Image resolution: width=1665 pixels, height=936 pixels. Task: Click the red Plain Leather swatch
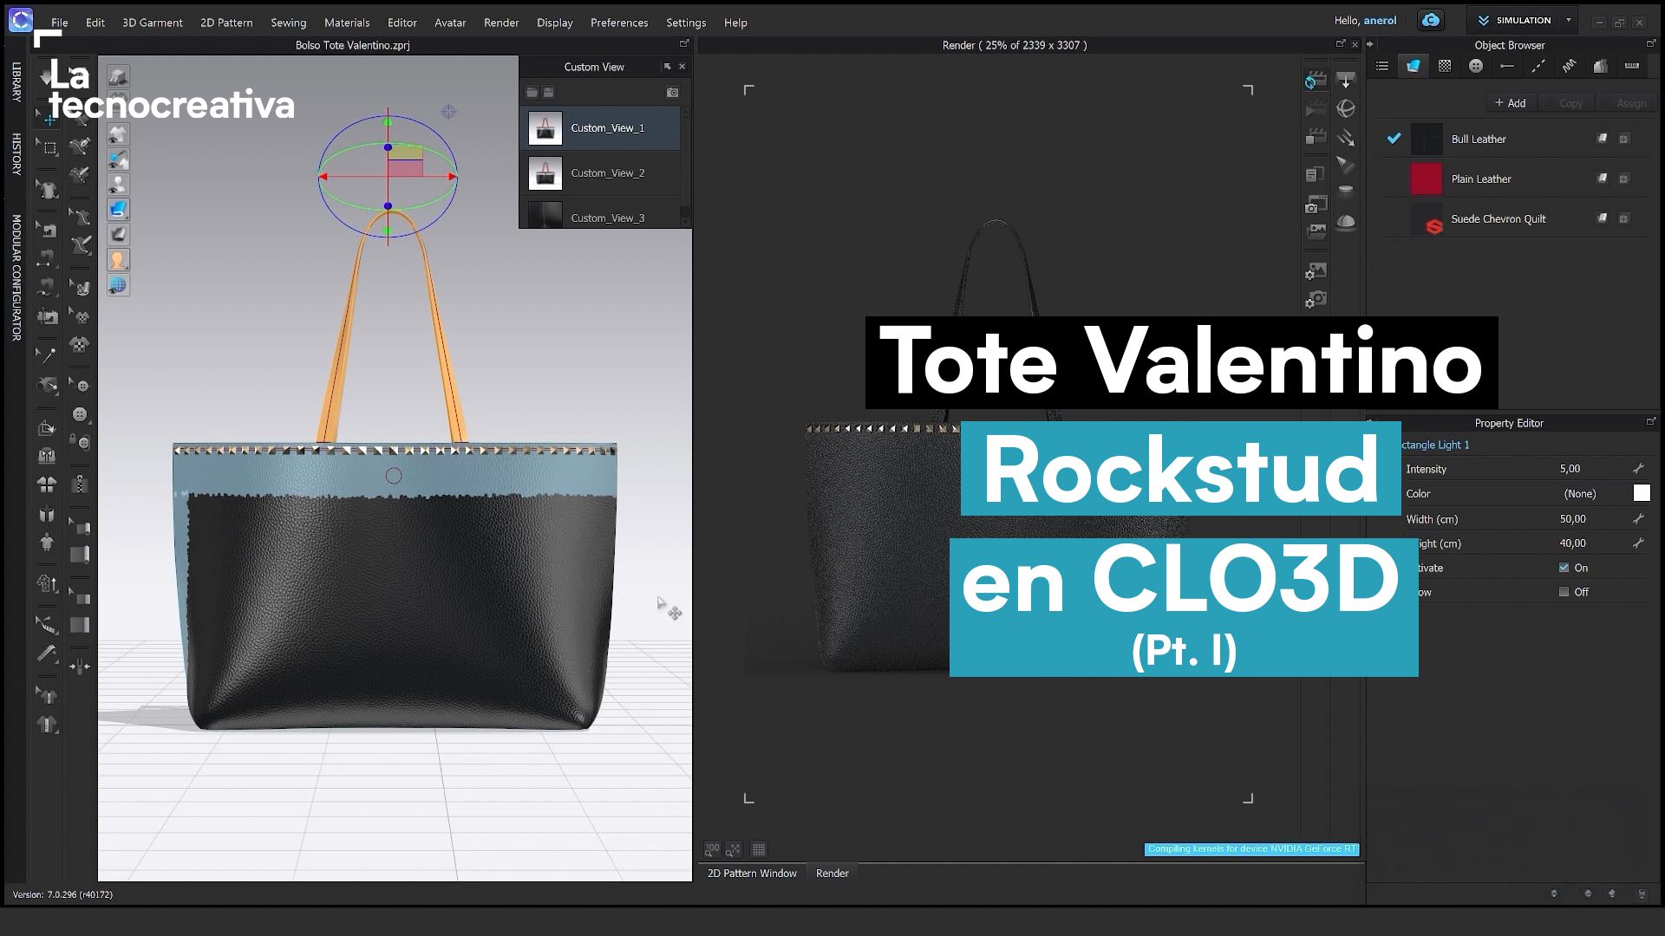1427,179
